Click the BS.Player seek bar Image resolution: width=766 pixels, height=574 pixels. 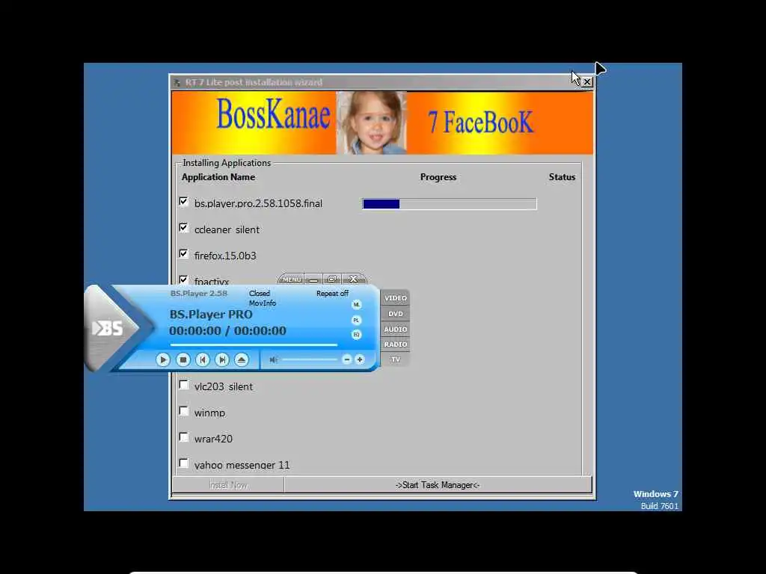[254, 345]
